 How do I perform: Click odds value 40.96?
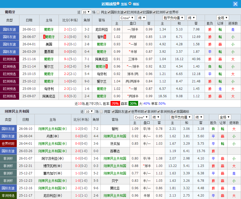click(196, 59)
